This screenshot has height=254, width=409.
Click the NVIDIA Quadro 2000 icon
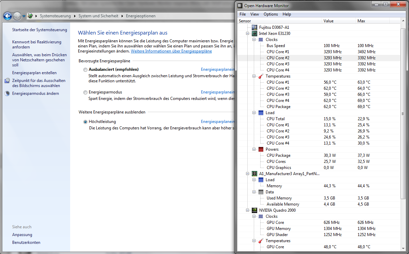254,210
